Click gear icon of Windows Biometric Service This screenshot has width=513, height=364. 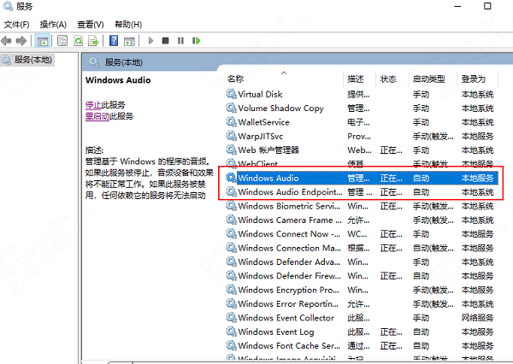pos(232,206)
